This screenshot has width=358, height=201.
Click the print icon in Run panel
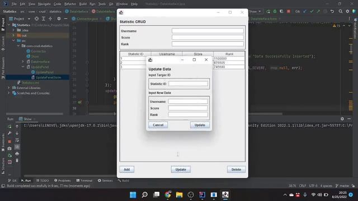click(17, 154)
